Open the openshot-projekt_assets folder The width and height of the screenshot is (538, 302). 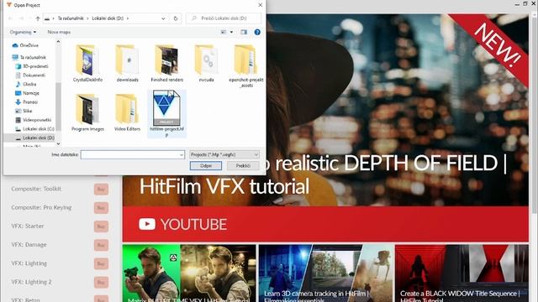pyautogui.click(x=246, y=66)
